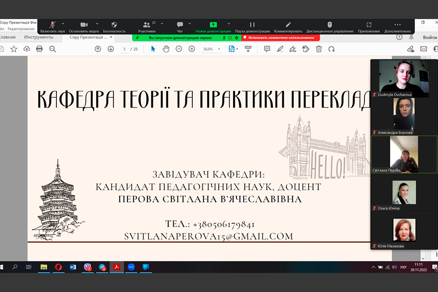The image size is (438, 292).
Task: Print the document with printer icon
Action: tap(39, 49)
